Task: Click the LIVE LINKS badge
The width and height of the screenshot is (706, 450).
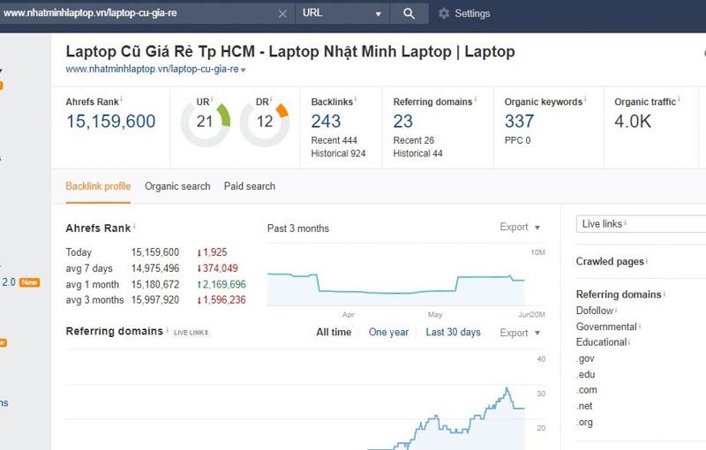Action: (x=191, y=333)
